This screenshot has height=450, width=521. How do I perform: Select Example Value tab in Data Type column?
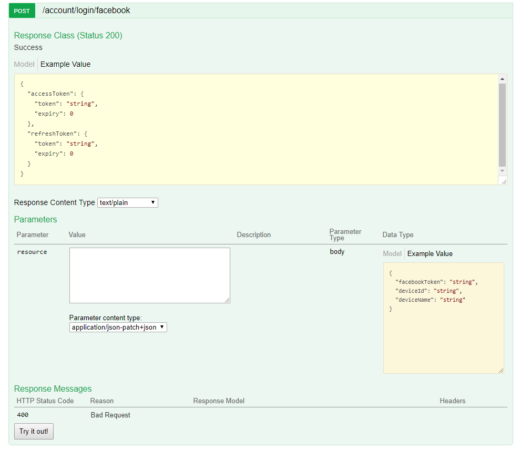430,253
